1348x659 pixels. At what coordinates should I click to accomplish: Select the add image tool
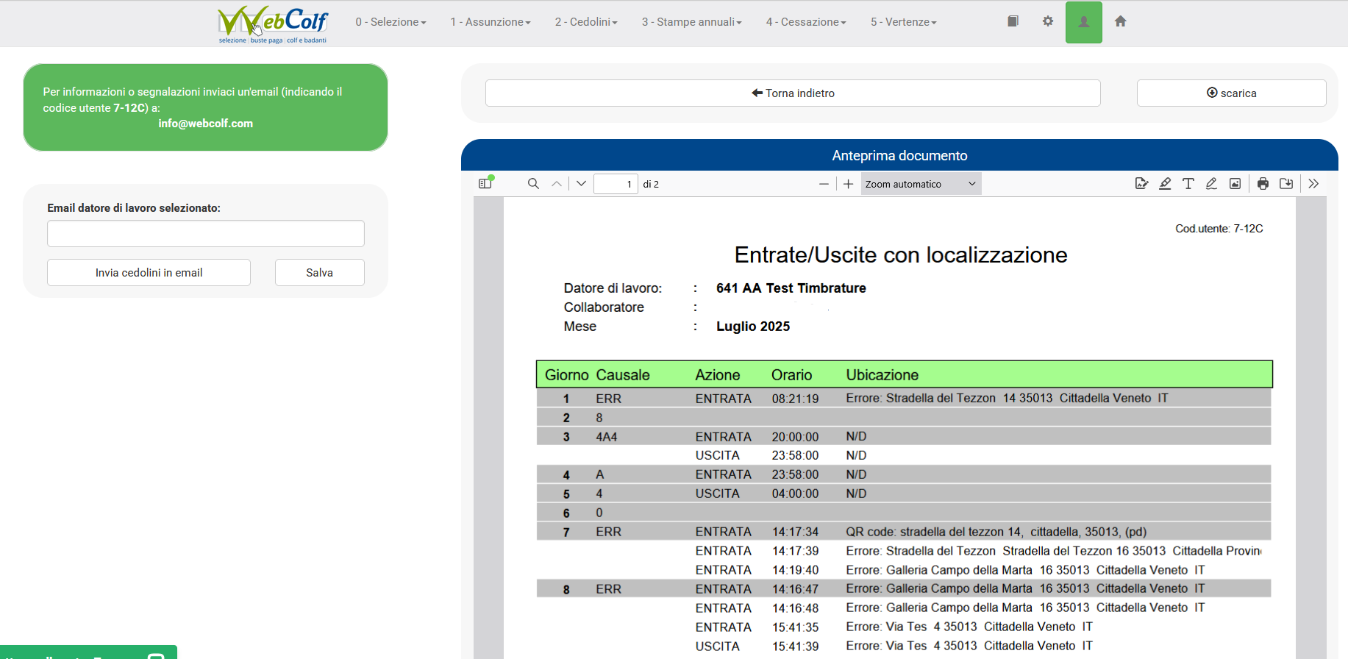[x=1235, y=184]
